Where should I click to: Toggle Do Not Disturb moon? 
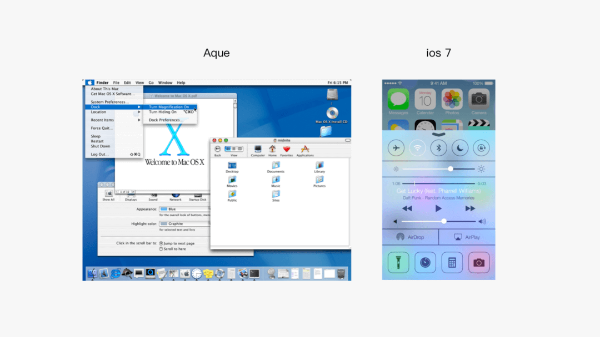(460, 148)
